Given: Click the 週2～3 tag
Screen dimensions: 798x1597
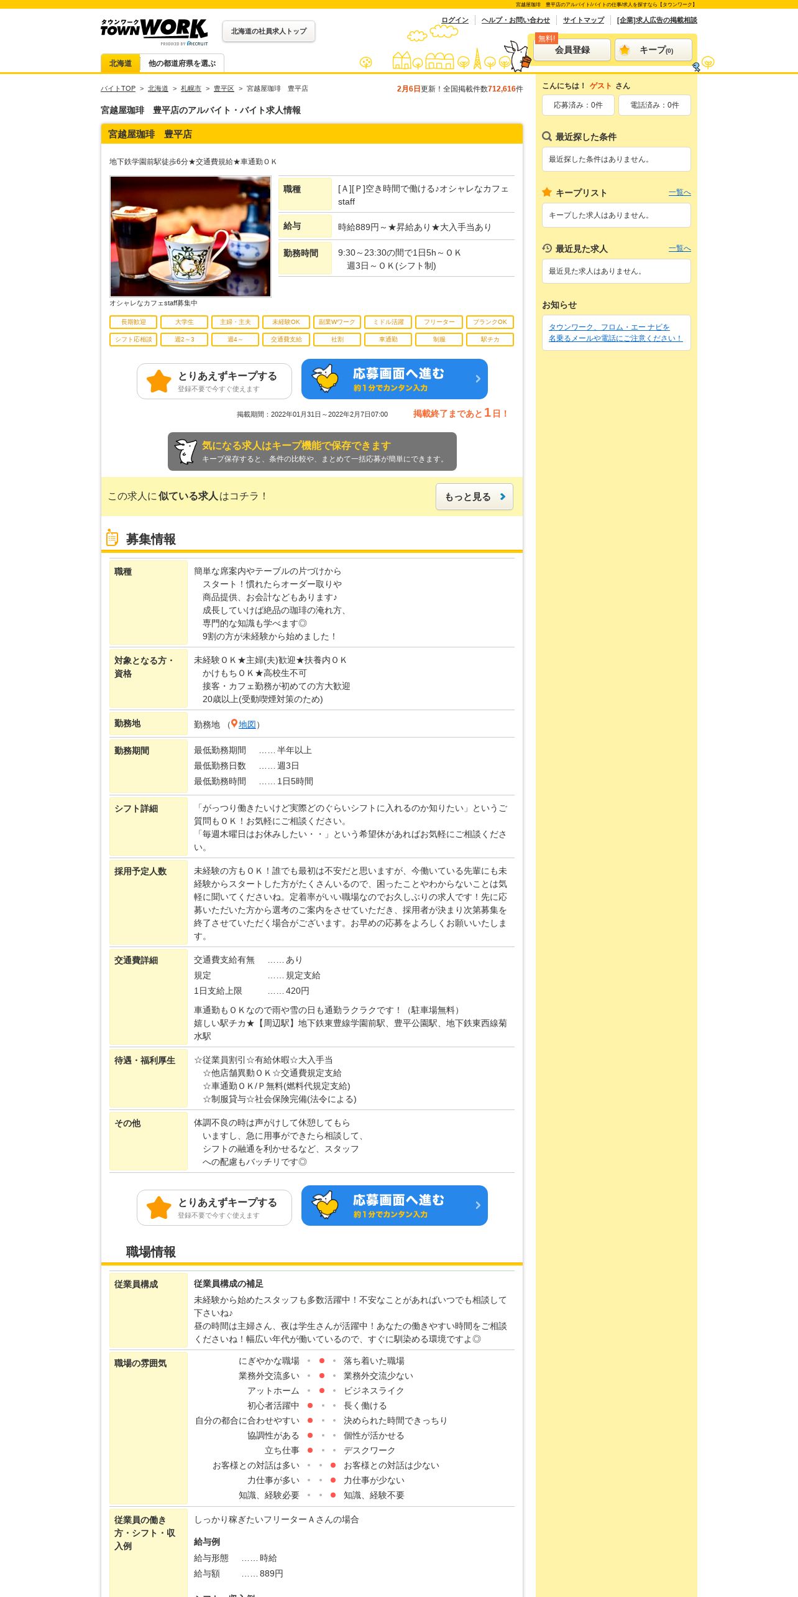Looking at the screenshot, I should (x=184, y=340).
